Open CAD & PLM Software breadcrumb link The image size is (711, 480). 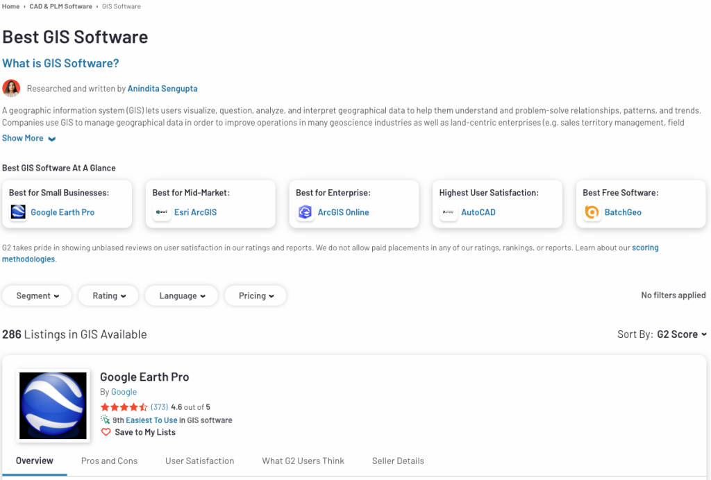click(x=61, y=6)
